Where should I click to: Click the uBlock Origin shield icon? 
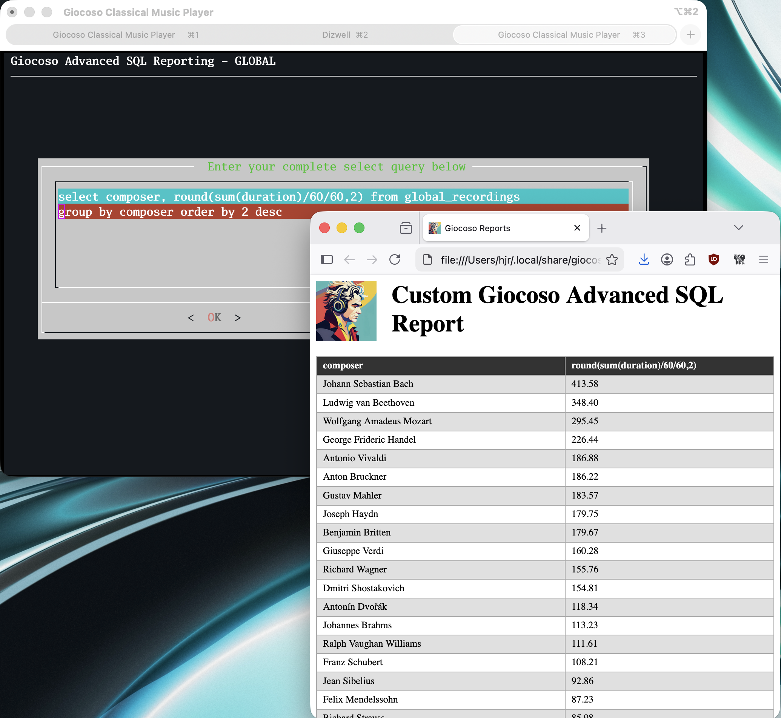coord(713,259)
